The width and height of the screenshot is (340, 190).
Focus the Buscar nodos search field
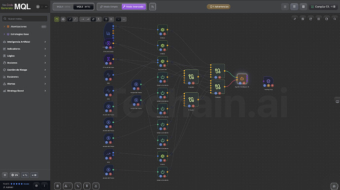[25, 19]
